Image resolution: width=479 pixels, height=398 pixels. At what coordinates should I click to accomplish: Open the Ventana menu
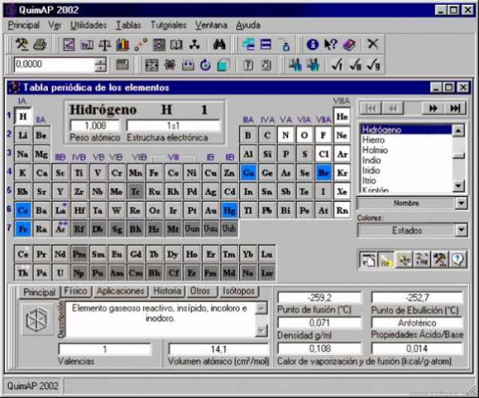211,25
